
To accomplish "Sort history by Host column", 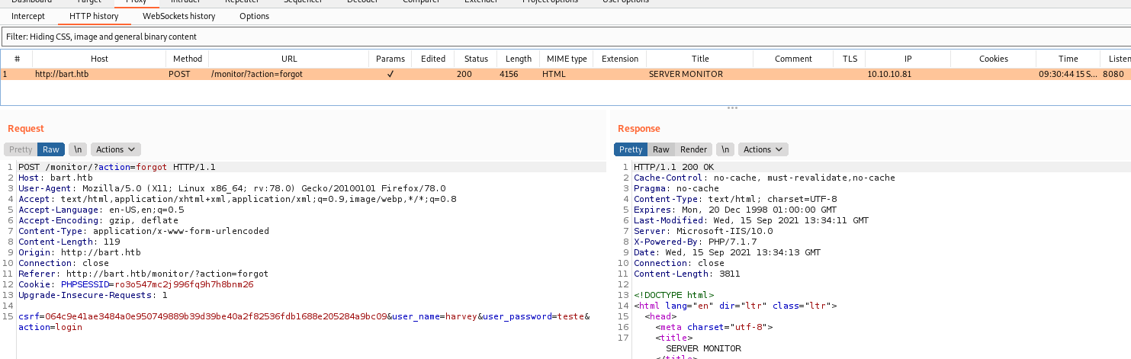I will 99,59.
